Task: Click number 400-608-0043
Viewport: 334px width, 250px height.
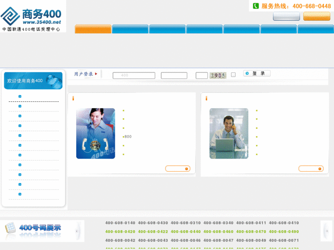Action: [x=153, y=240]
